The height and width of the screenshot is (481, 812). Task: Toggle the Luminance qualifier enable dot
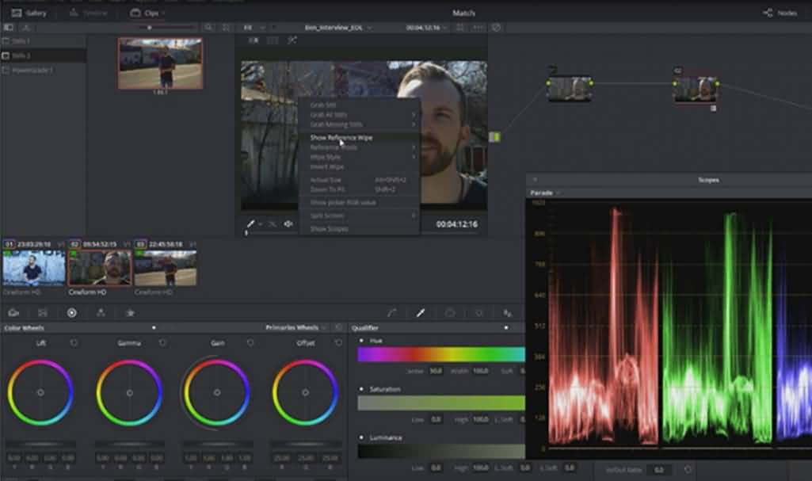pos(362,437)
